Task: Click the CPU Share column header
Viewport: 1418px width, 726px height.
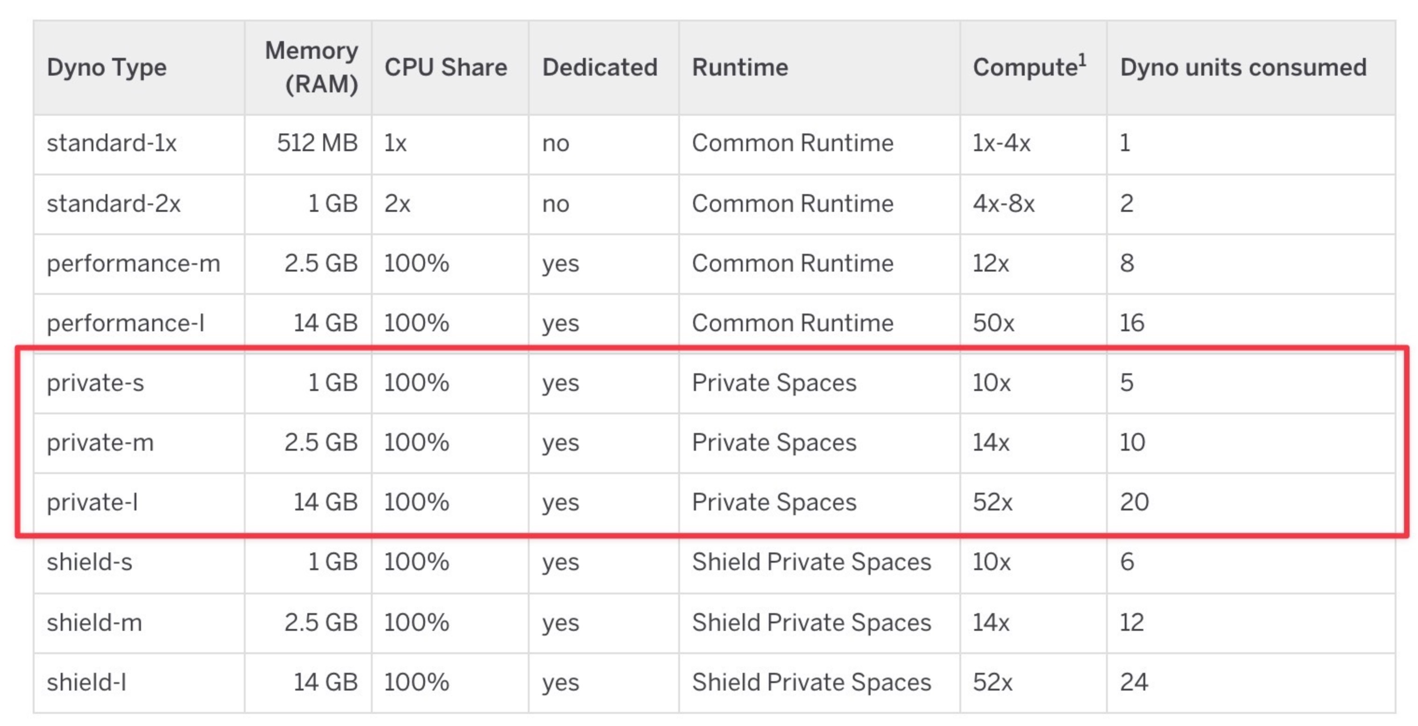Action: click(x=445, y=68)
